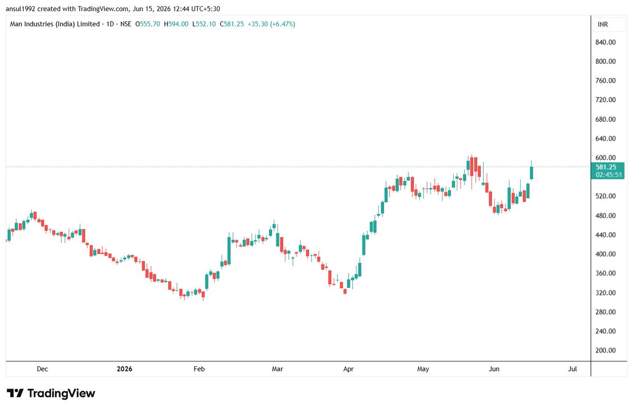Screen dimensions: 633x410
Task: Click the Feb label on time axis
Action: click(198, 369)
